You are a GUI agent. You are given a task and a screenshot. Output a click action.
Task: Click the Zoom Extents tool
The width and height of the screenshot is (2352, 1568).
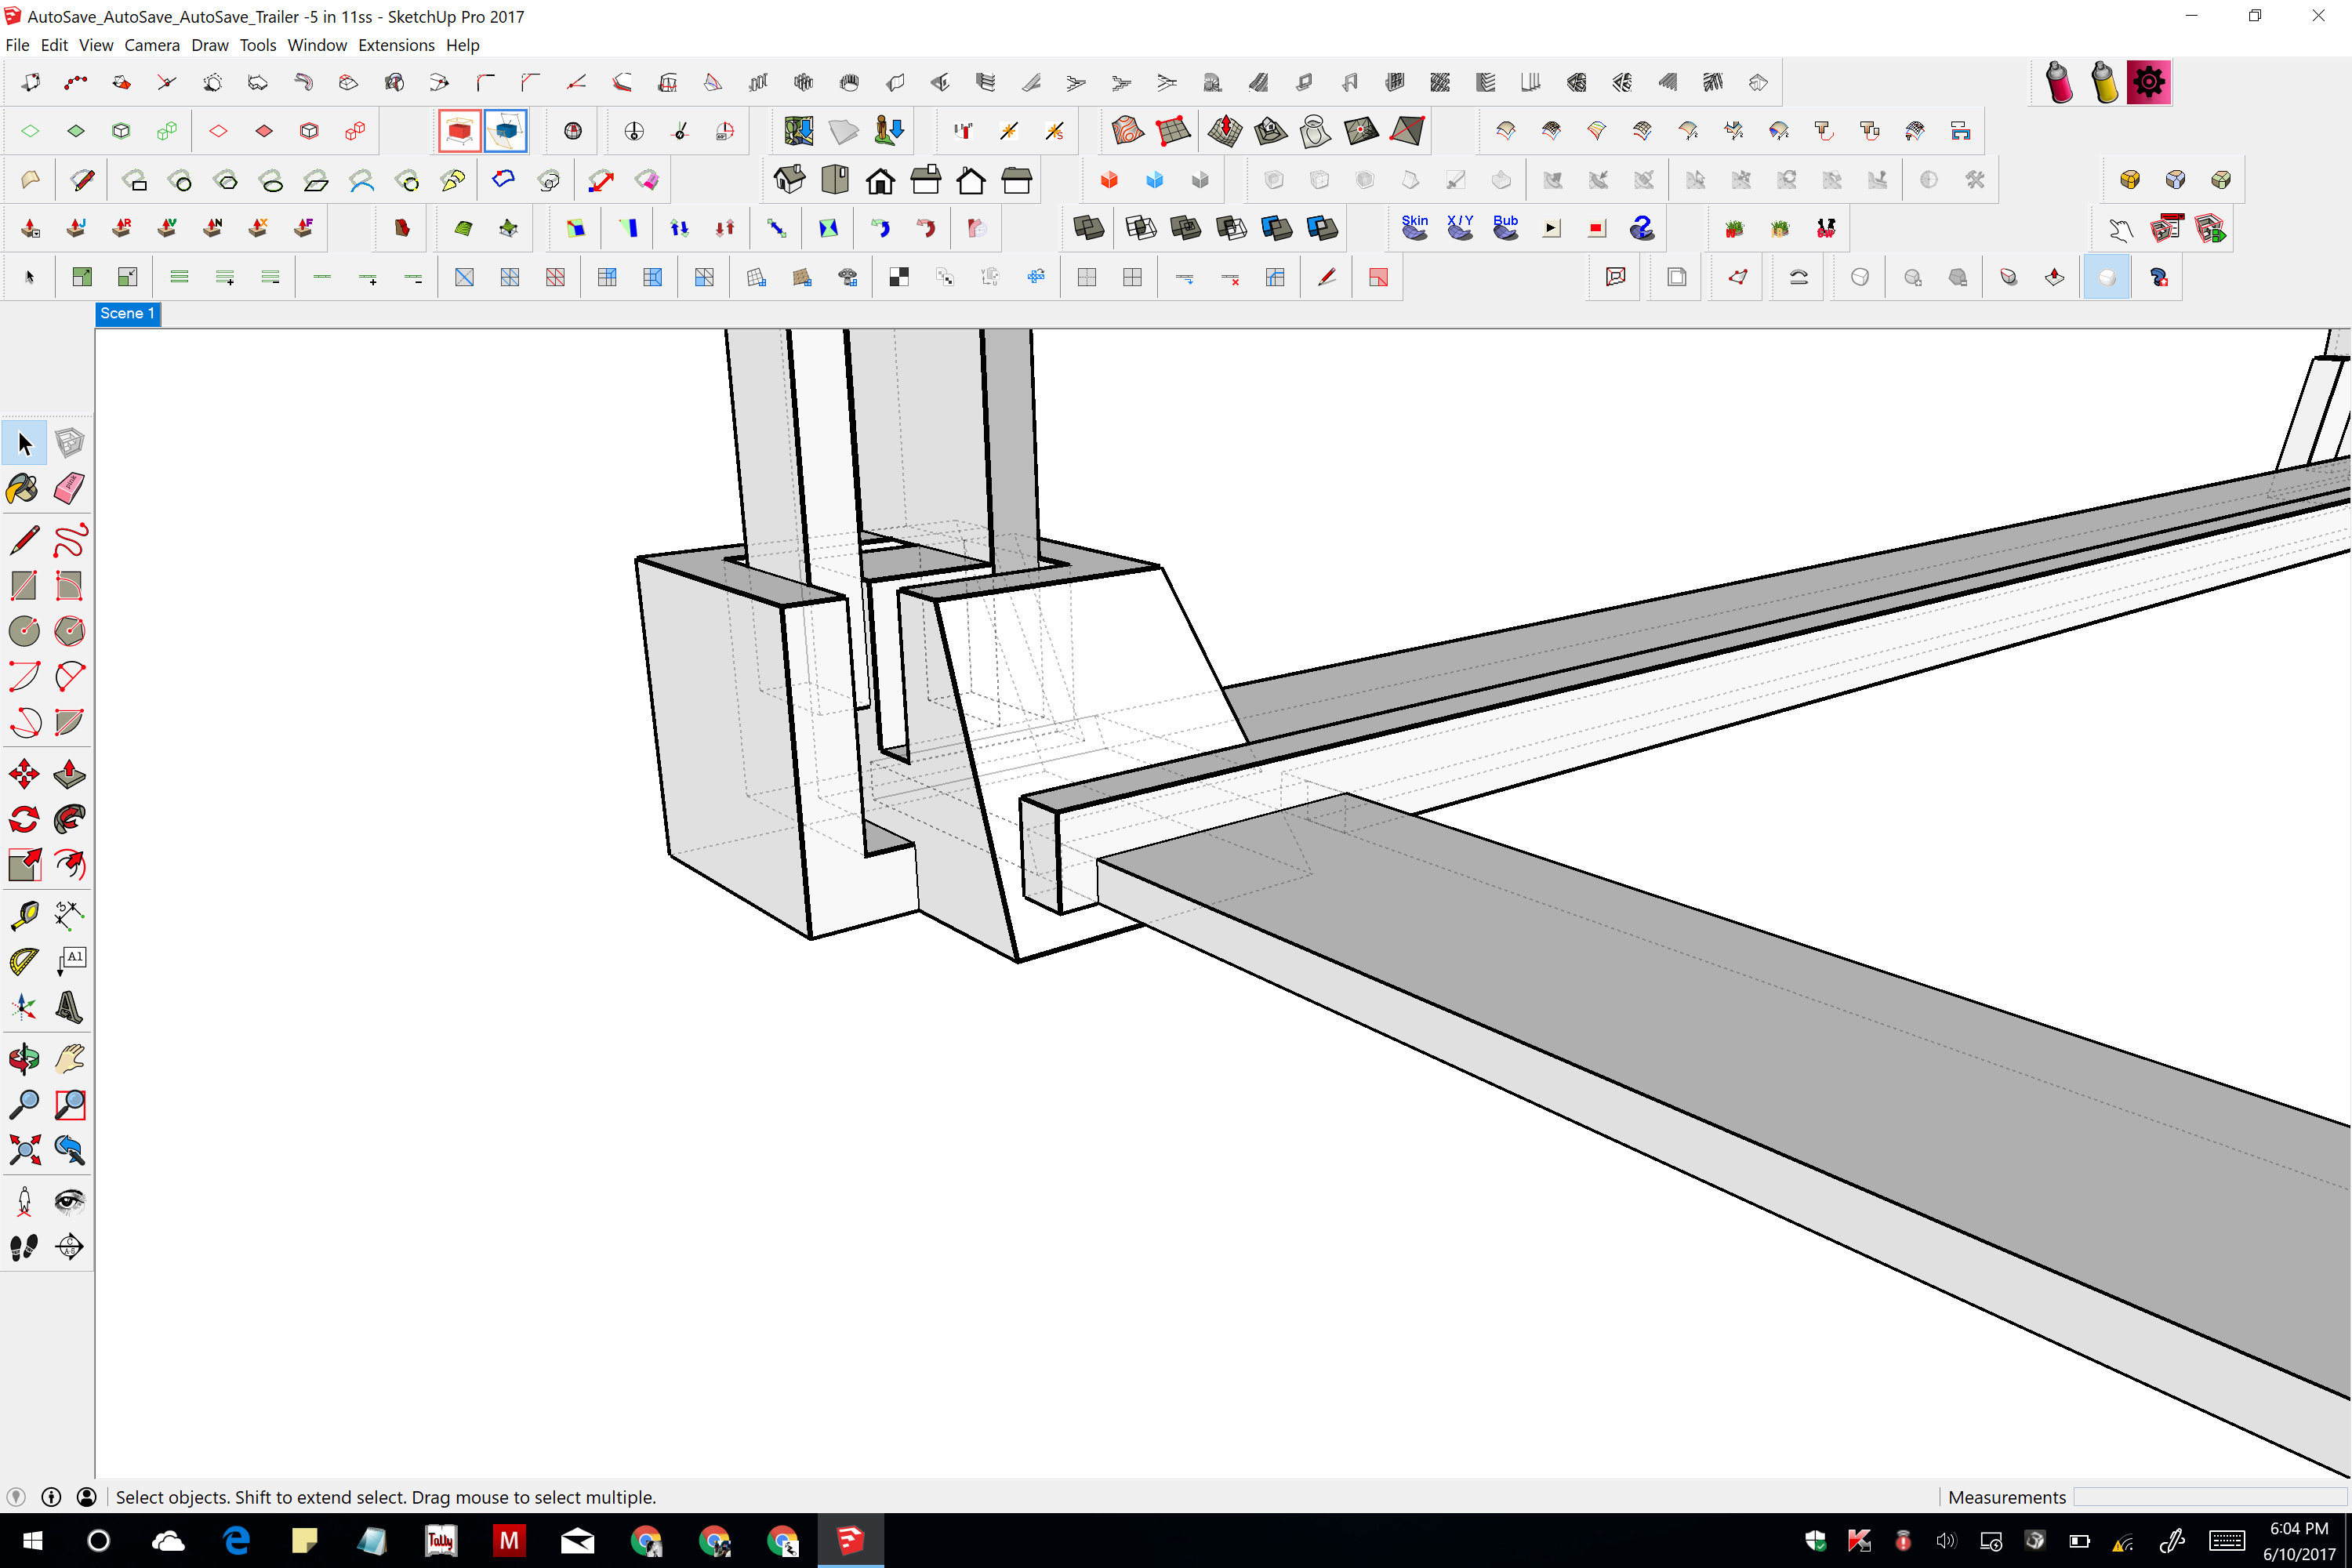[x=24, y=1150]
